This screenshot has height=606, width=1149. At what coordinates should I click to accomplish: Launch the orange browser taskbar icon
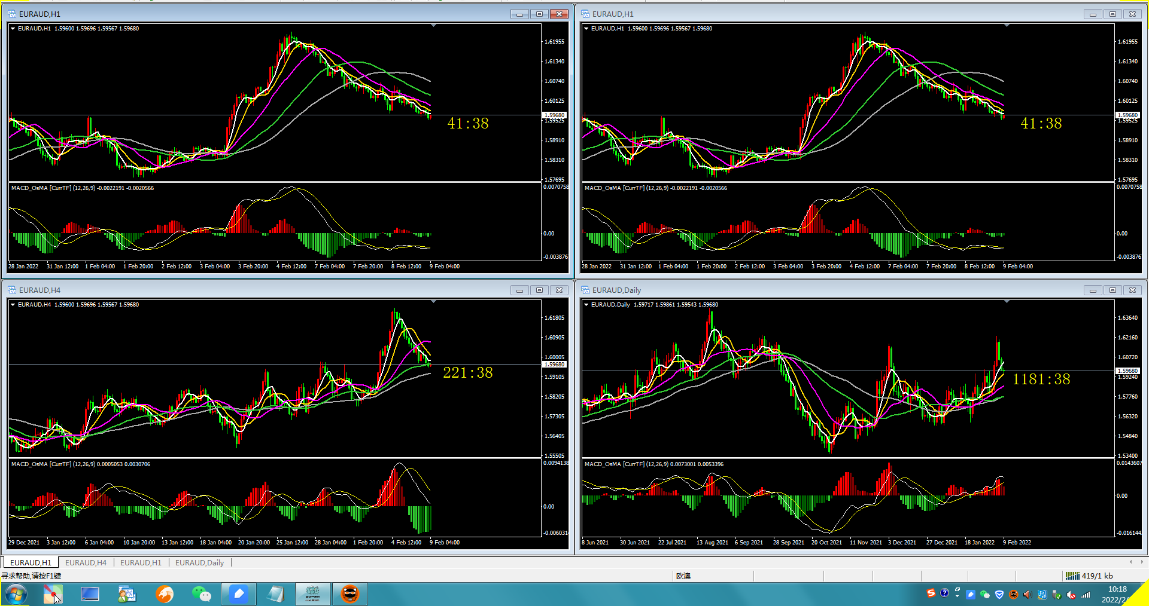pos(165,594)
